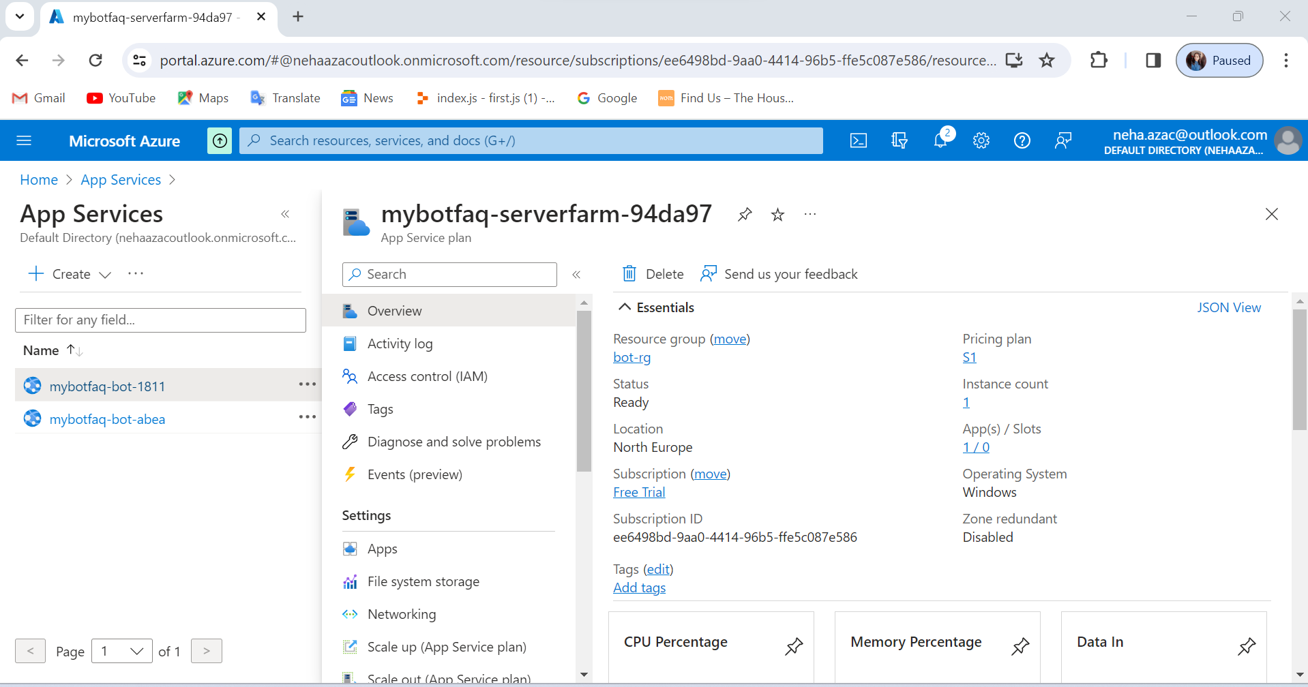Open the Free Trial subscription link

(x=639, y=492)
